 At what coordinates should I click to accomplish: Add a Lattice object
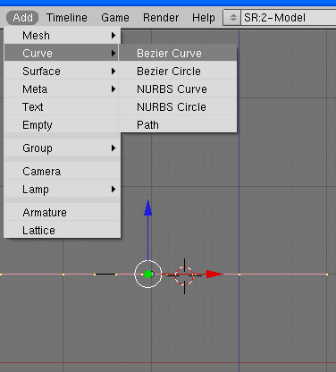click(63, 230)
